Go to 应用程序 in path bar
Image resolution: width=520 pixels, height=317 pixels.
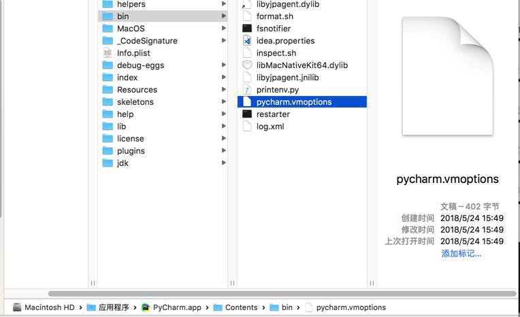pyautogui.click(x=108, y=307)
